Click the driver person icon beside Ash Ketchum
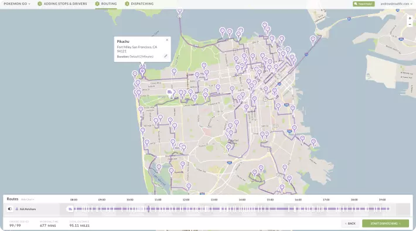The width and height of the screenshot is (416, 231). [x=17, y=209]
